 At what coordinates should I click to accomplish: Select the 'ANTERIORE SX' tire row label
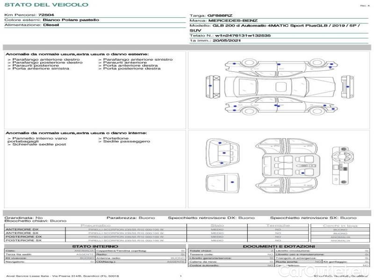point(22,233)
